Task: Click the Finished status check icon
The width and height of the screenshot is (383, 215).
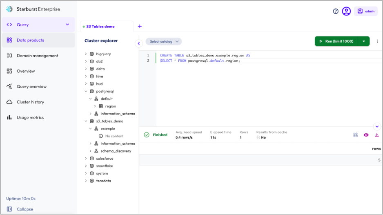Action: [147, 135]
